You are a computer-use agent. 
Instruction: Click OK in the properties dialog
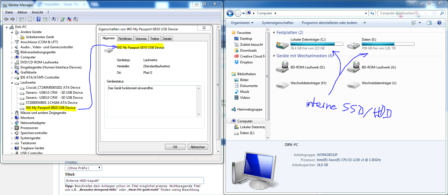tap(175, 147)
